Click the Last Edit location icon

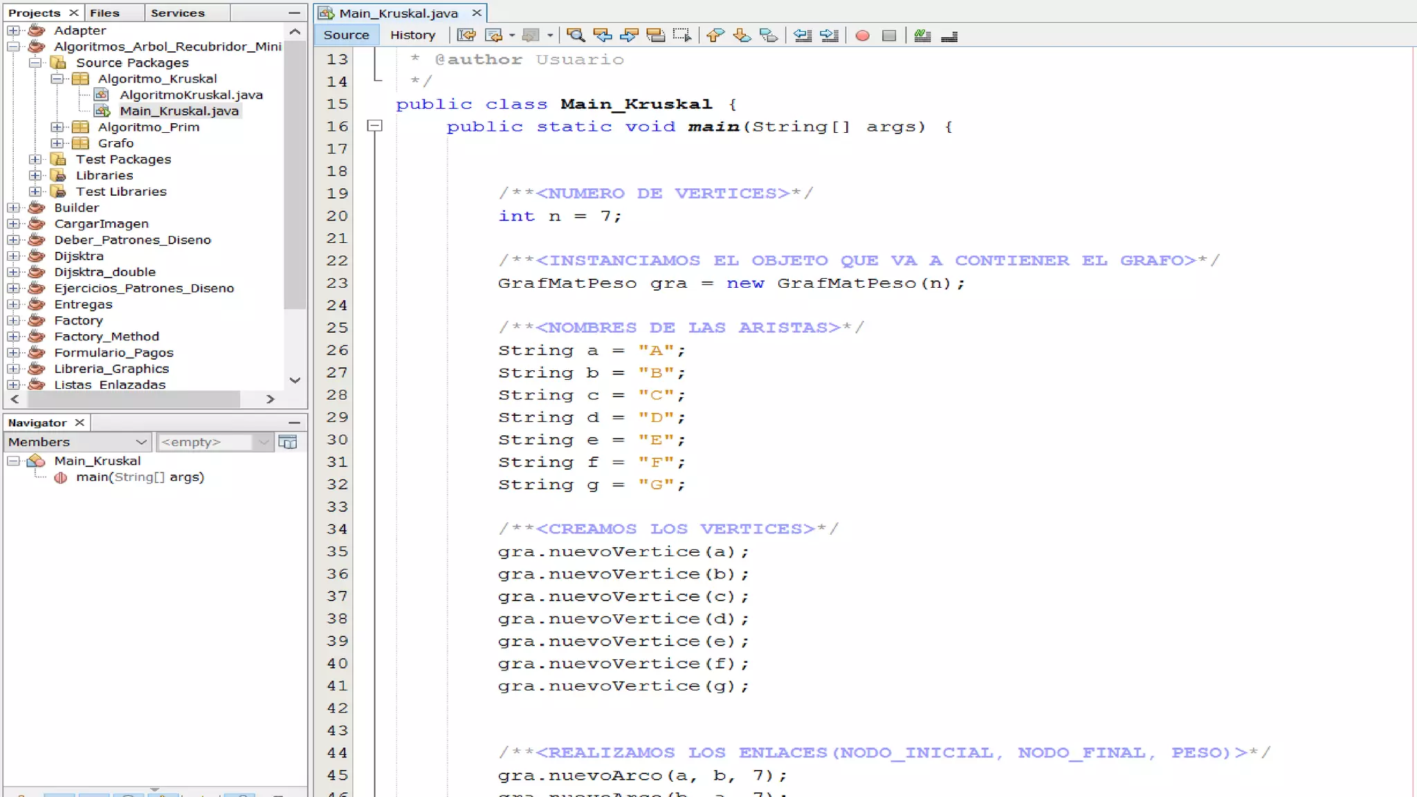click(466, 35)
